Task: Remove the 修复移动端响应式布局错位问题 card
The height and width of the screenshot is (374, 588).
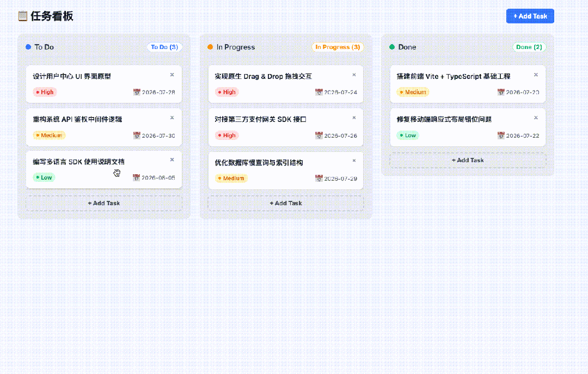Action: (536, 118)
